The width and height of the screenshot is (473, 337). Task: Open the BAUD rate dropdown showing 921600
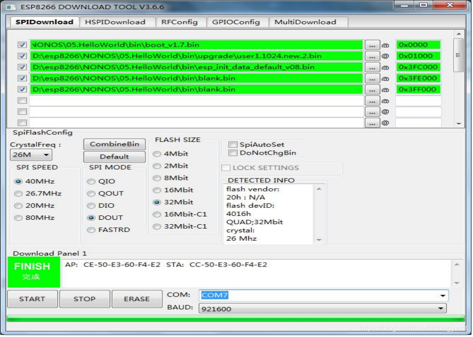coord(322,309)
